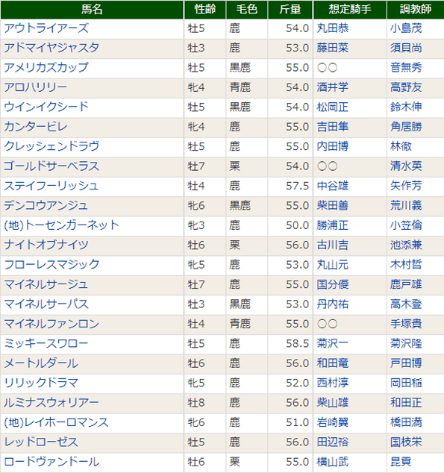Viewport: 444px width, 473px height.
Task: Open jockey link 藤田菜
Action: pyautogui.click(x=333, y=48)
